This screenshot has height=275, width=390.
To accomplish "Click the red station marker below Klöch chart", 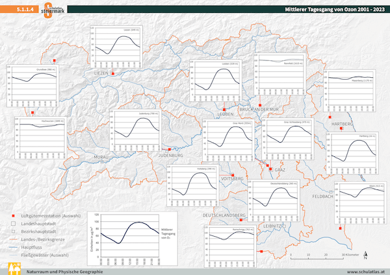I will click(340, 228).
